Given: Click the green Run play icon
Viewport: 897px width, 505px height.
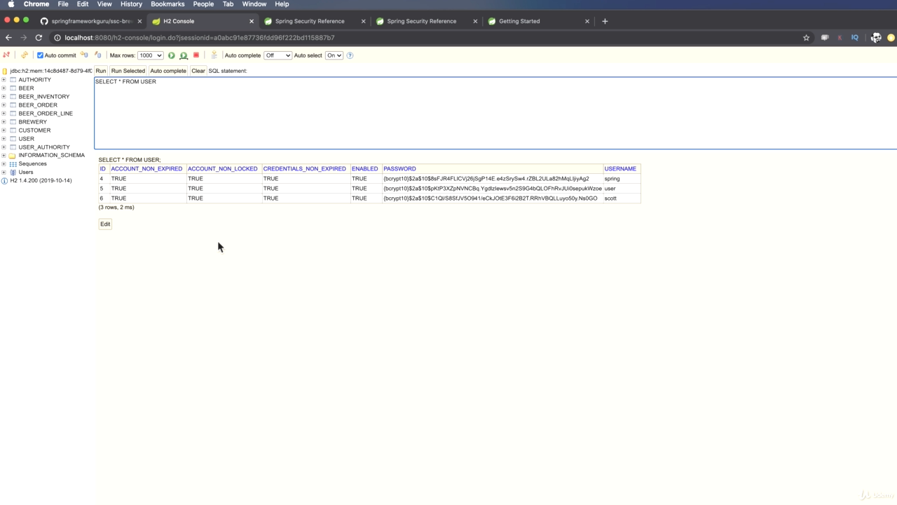Looking at the screenshot, I should pos(171,55).
